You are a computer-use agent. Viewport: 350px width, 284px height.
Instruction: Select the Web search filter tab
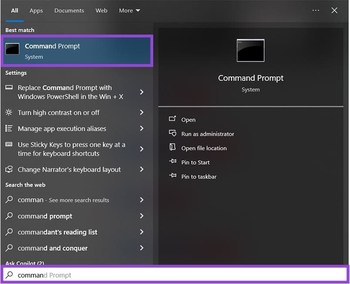tap(101, 10)
